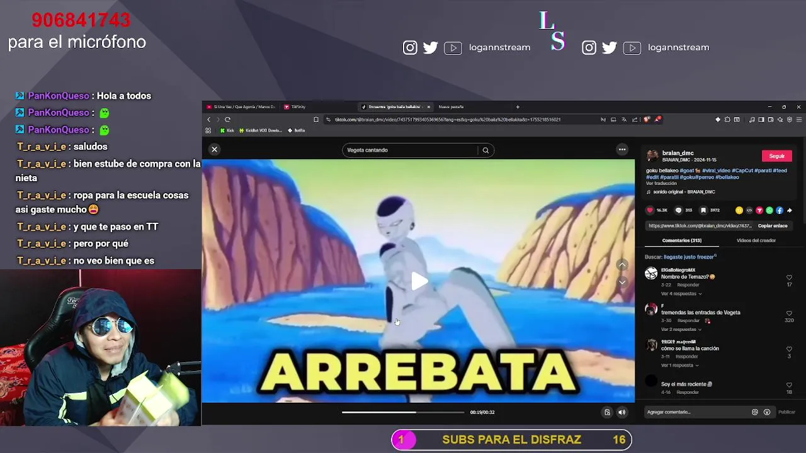The width and height of the screenshot is (806, 453).
Task: Toggle the autoscroll icon beside the volume
Action: [x=607, y=412]
